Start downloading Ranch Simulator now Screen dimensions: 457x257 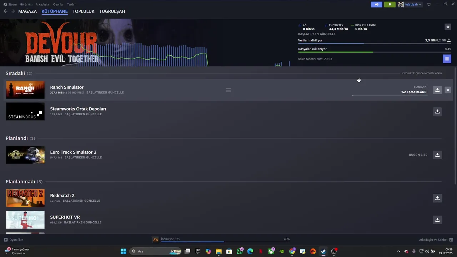pos(437,90)
